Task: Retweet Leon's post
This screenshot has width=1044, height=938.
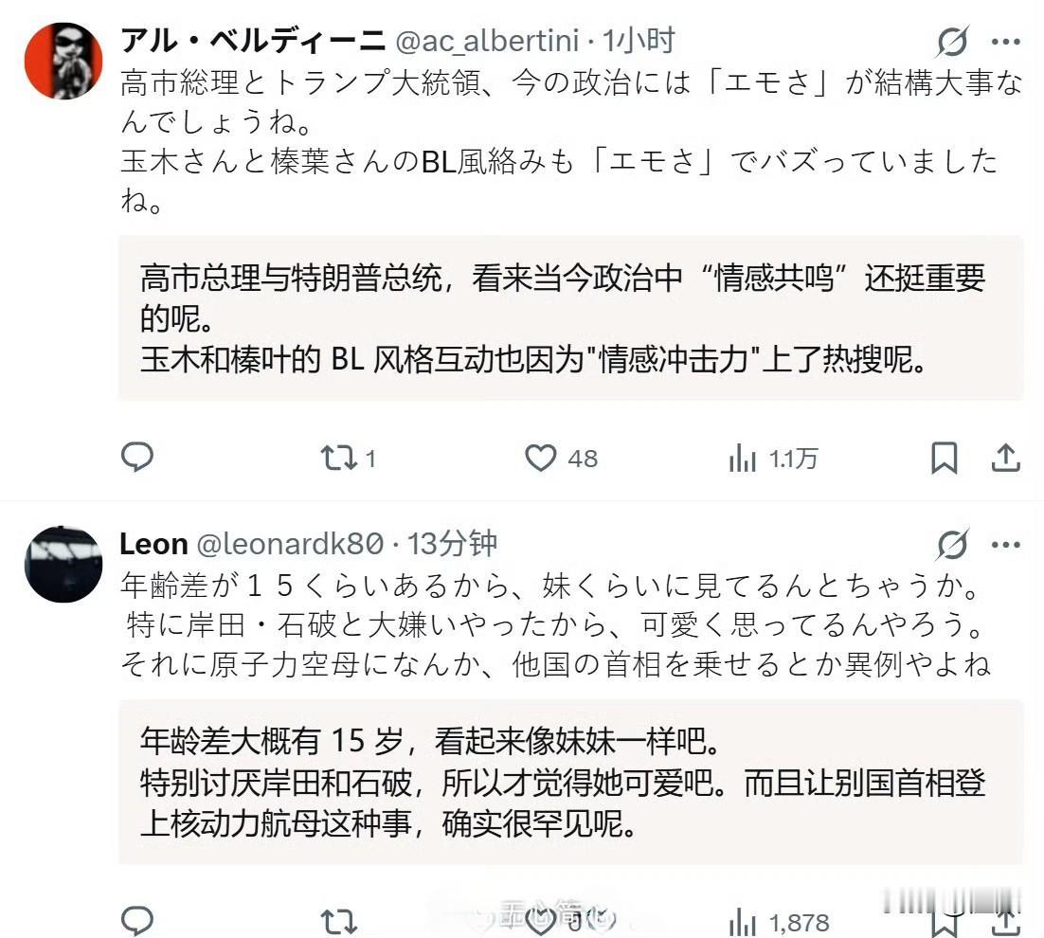Action: pos(339,922)
